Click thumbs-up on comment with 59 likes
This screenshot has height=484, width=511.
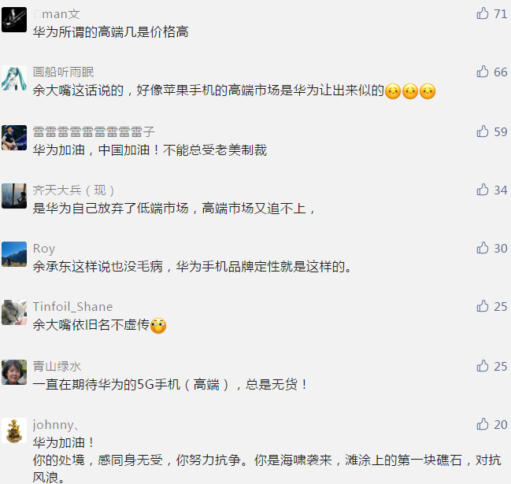click(483, 131)
